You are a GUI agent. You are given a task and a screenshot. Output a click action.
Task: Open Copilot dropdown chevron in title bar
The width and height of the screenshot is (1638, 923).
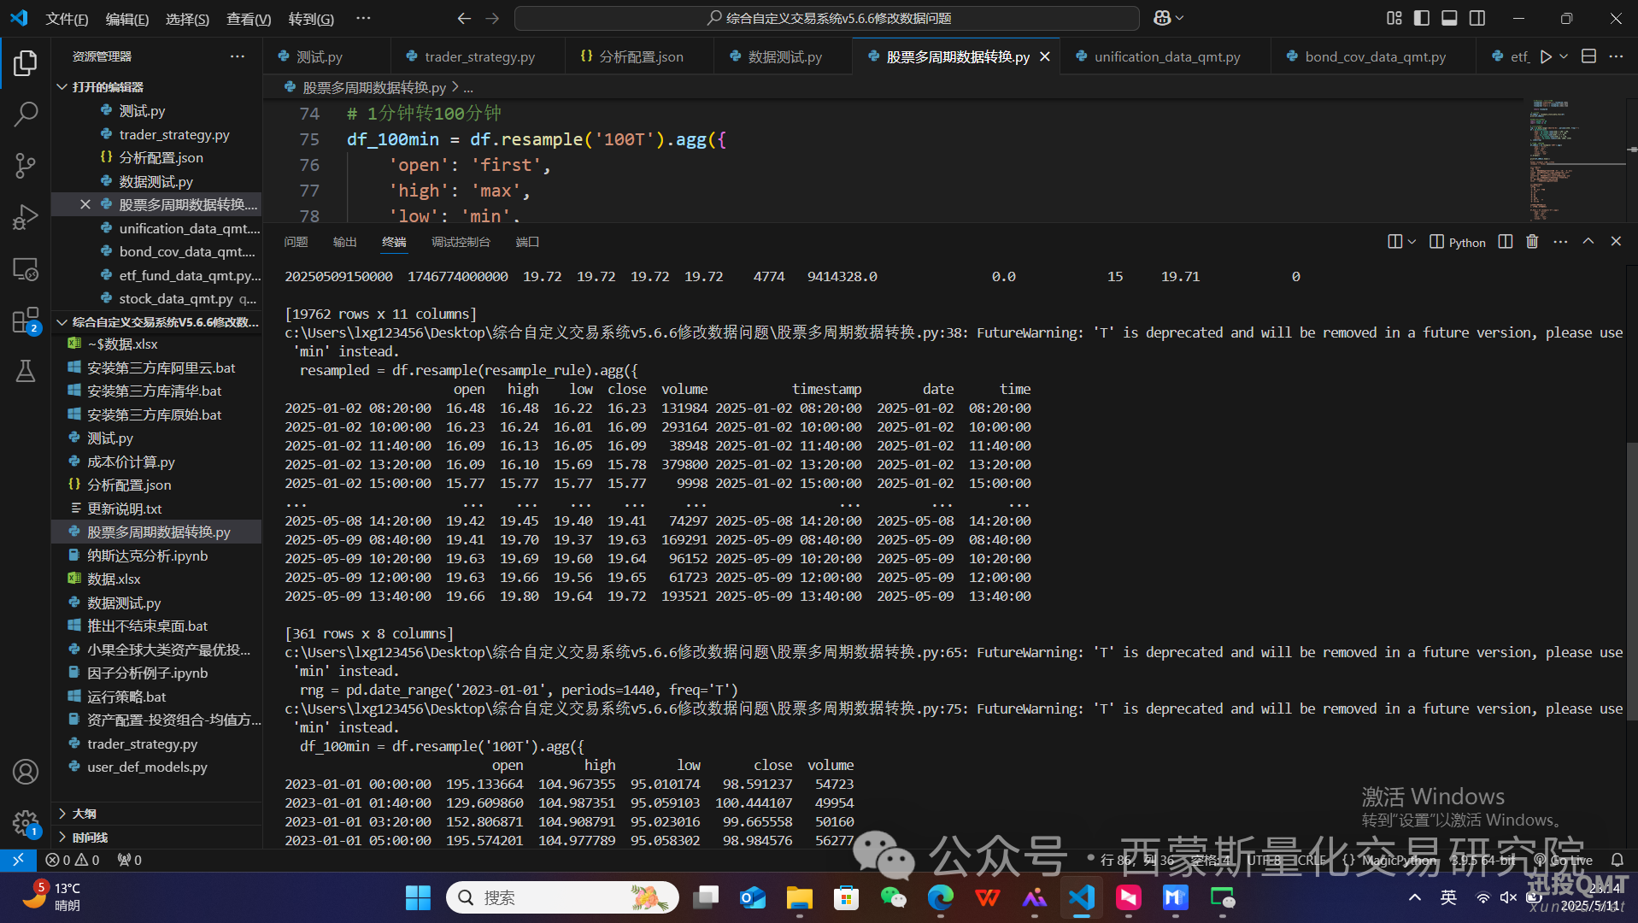[x=1180, y=18]
